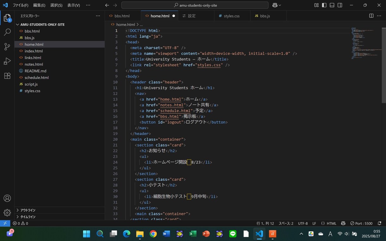Click the remote window icon in the status bar

point(5,223)
